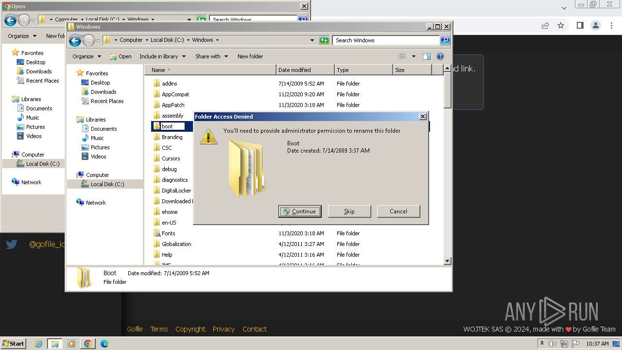Image resolution: width=622 pixels, height=350 pixels.
Task: Select the debug folder icon
Action: [x=156, y=169]
